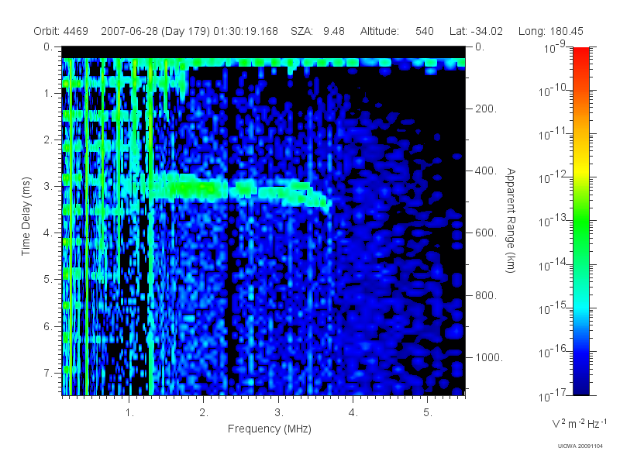Image resolution: width=620 pixels, height=465 pixels.
Task: Click the '200.' Apparent Range tick label
Action: pyautogui.click(x=486, y=108)
